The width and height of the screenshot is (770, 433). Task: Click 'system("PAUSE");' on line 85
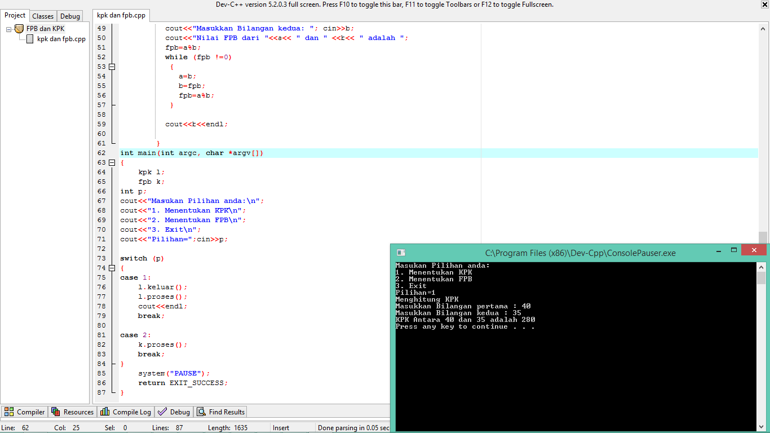(x=174, y=373)
